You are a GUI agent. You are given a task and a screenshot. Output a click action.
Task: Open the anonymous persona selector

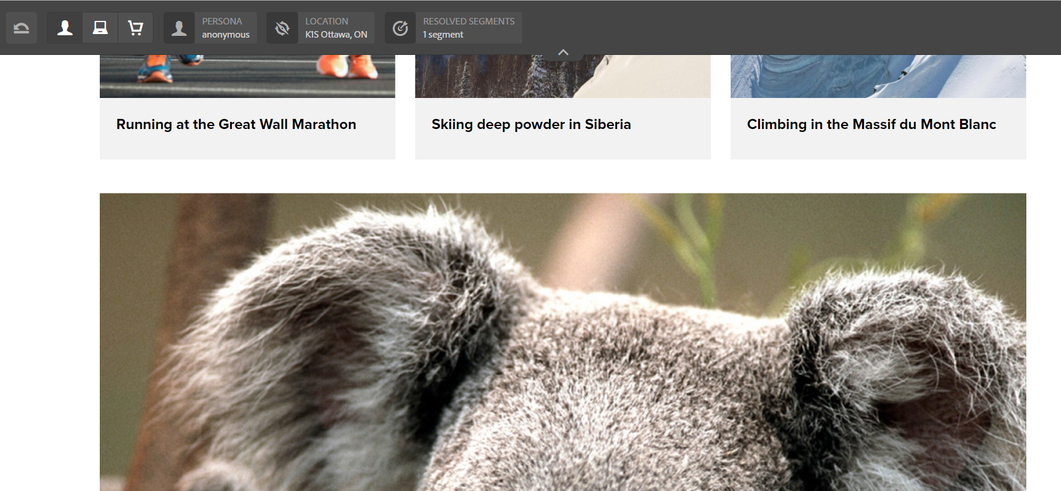click(210, 28)
